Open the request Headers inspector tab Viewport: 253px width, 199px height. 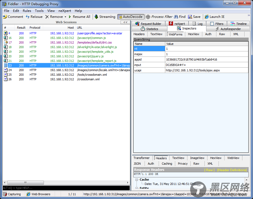pos(139,34)
